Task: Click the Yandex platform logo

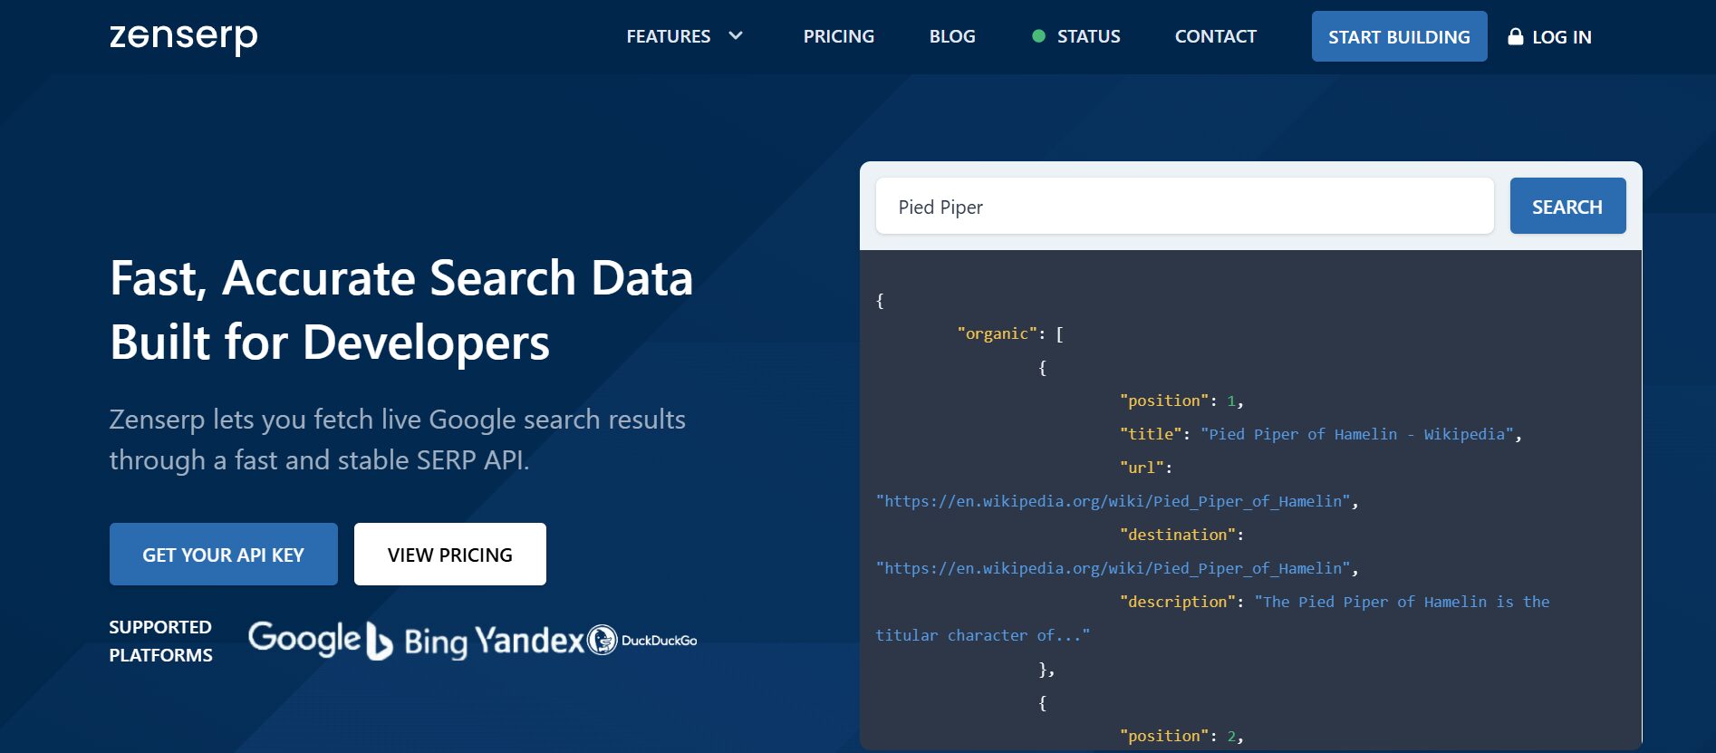Action: 529,640
